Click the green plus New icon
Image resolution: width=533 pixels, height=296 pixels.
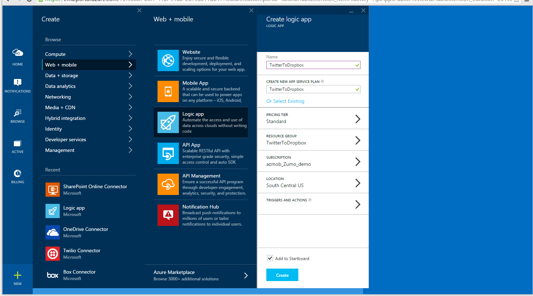17,275
